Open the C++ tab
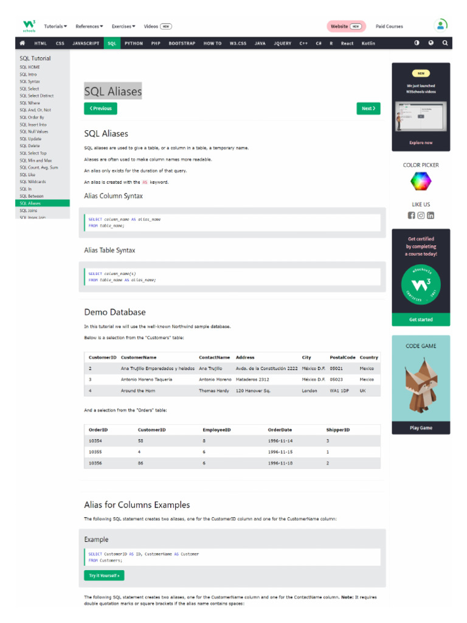 (x=303, y=43)
